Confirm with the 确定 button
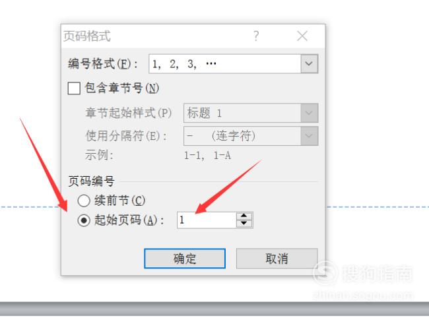 (x=185, y=259)
